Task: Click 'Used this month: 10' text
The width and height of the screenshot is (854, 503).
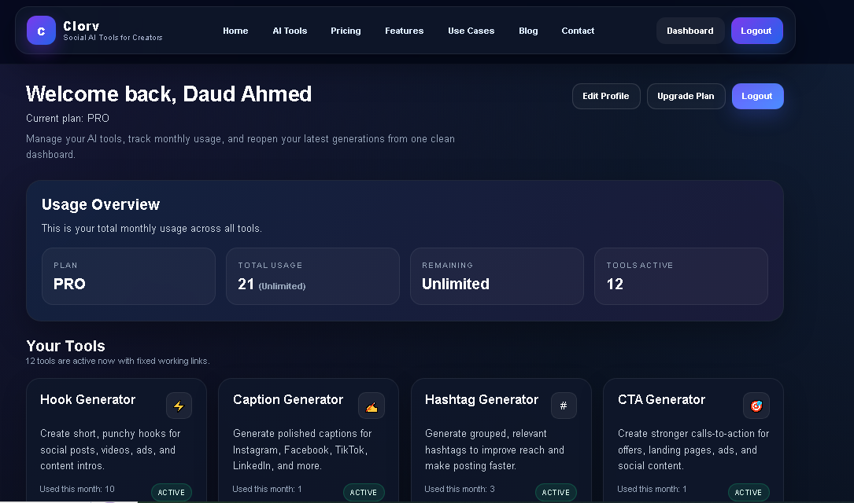Action: tap(77, 490)
